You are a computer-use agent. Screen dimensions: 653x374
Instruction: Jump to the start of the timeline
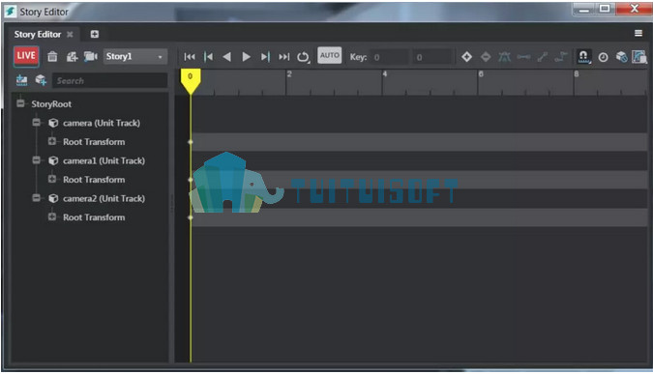point(190,57)
